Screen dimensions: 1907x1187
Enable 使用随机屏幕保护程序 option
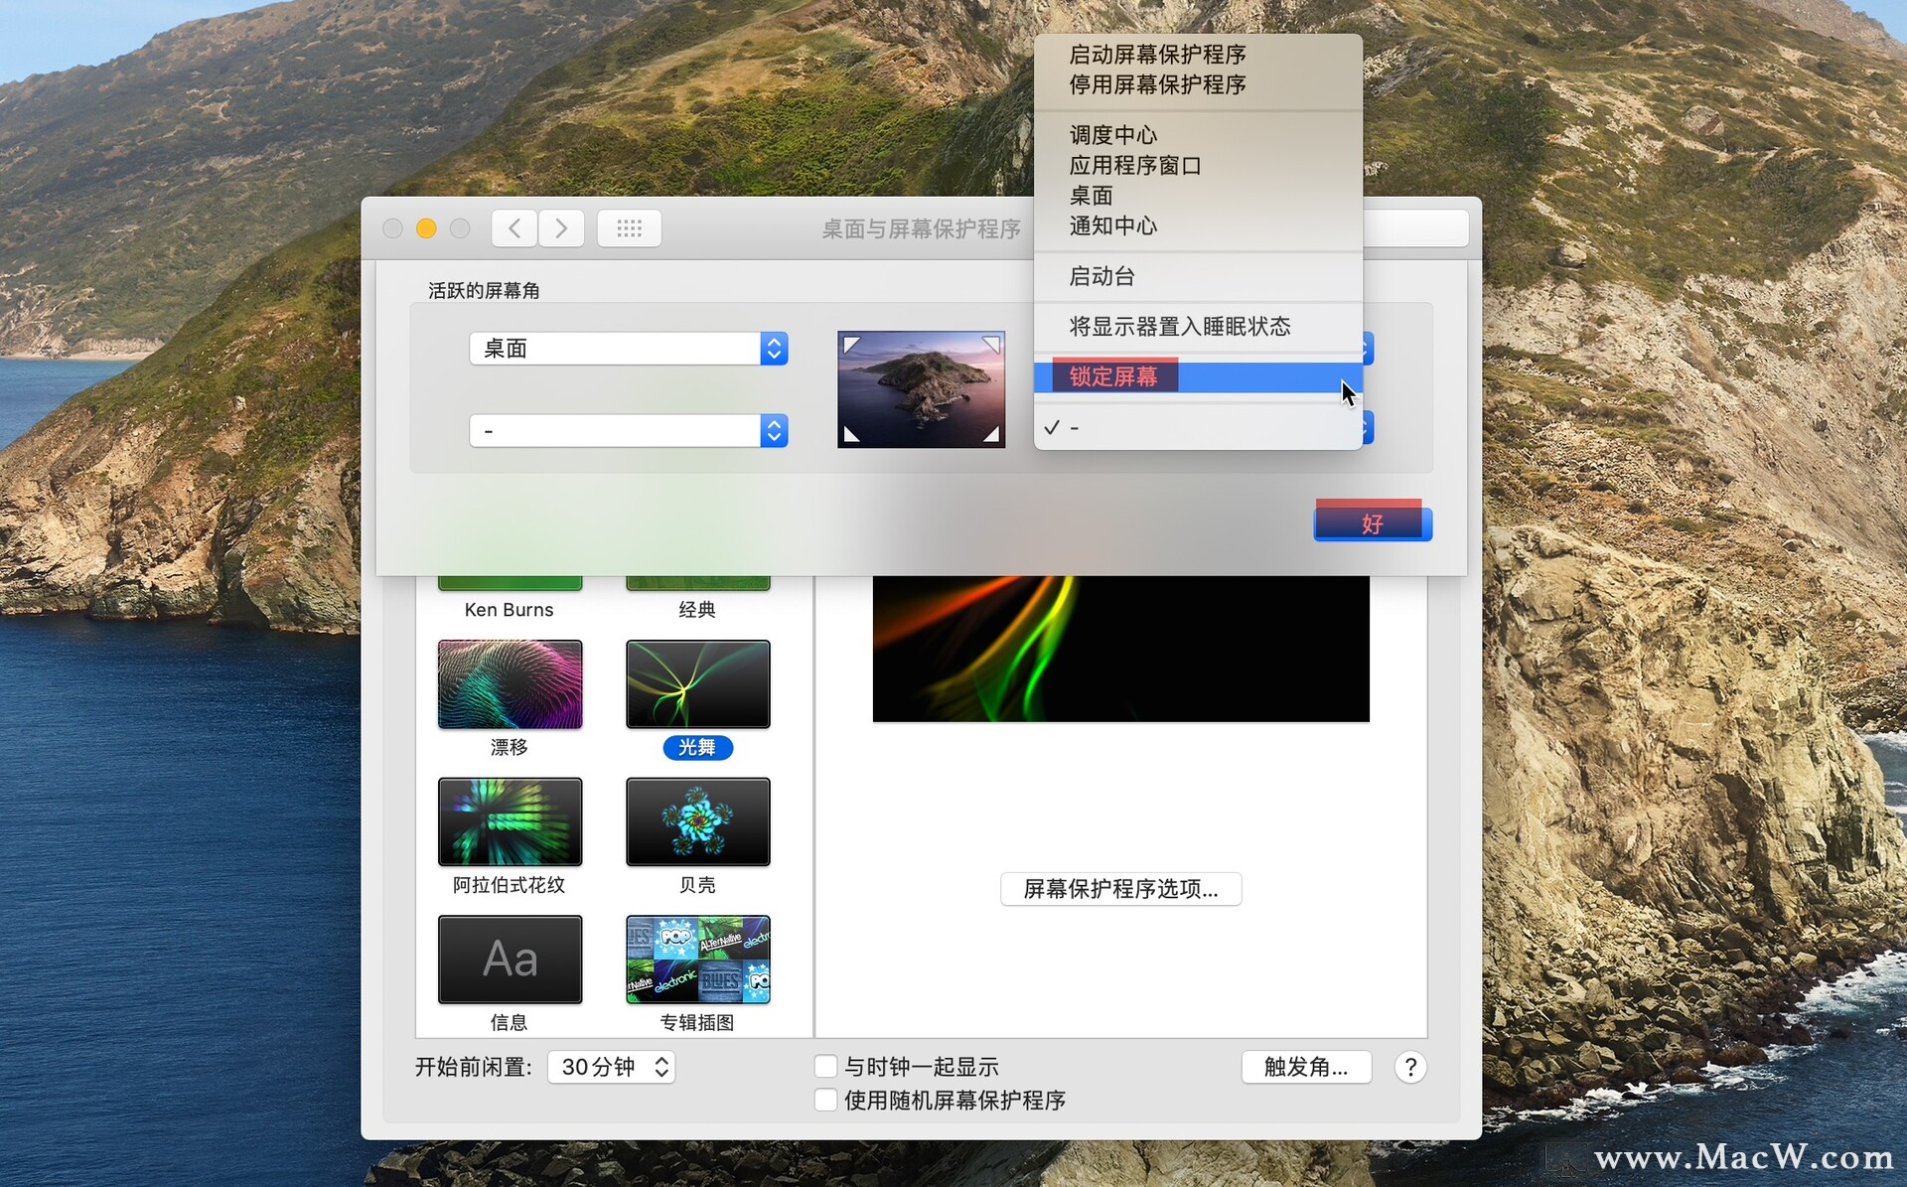tap(825, 1100)
